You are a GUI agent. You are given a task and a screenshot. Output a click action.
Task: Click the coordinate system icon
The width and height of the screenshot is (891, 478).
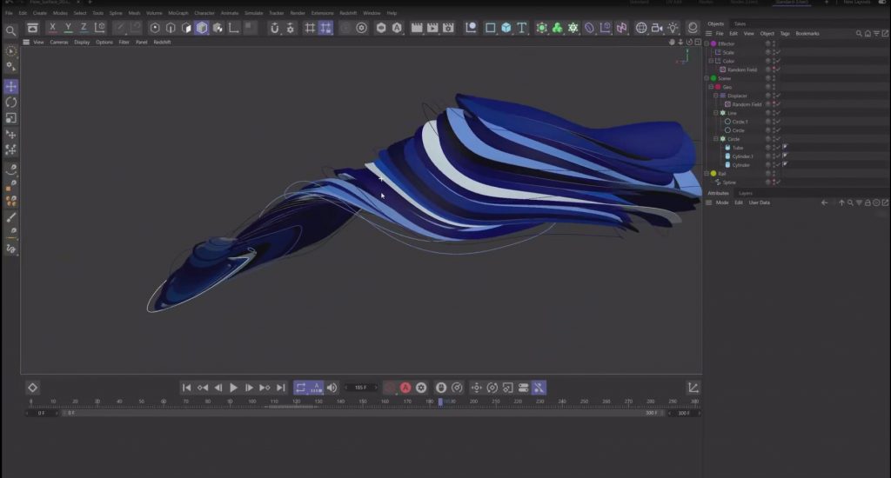(x=99, y=27)
